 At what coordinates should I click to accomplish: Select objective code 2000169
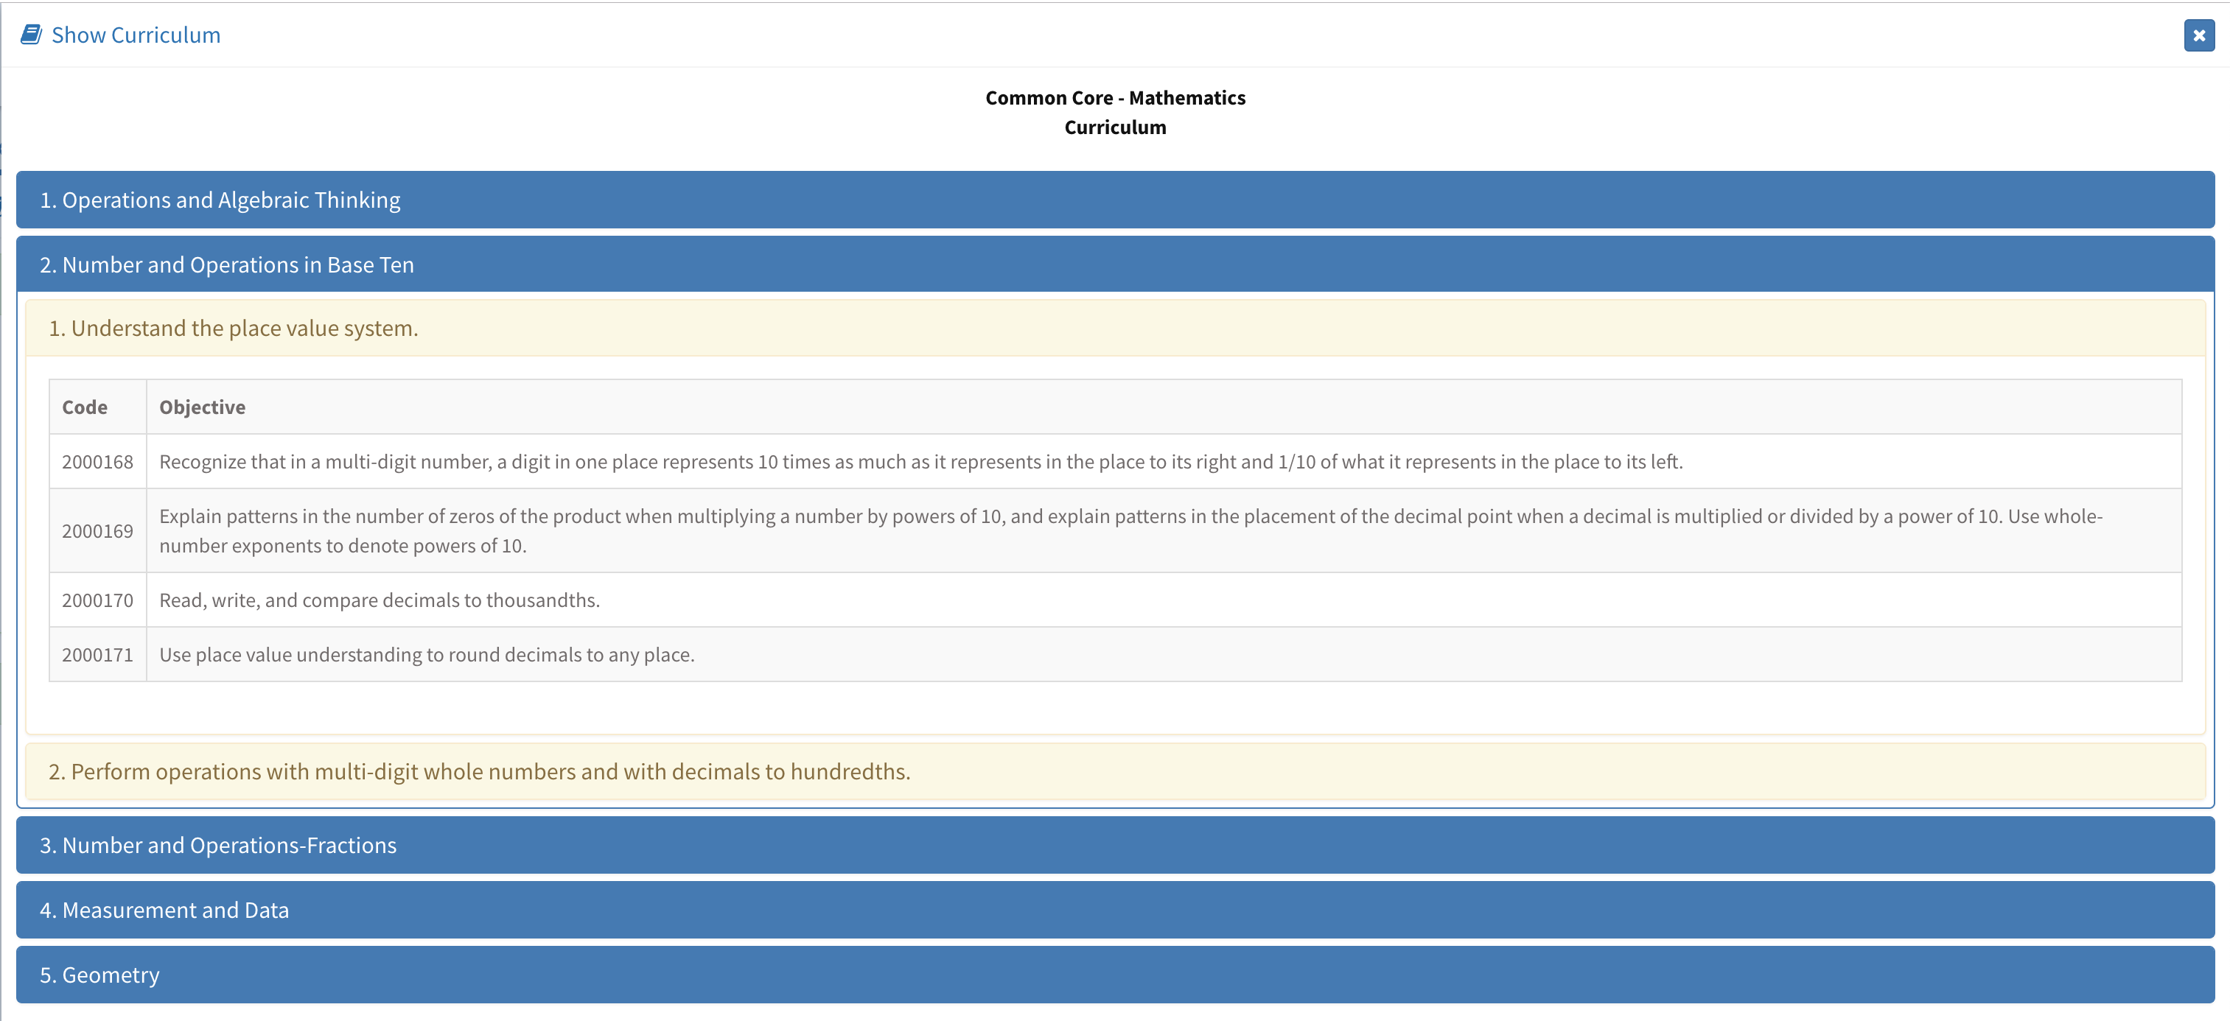click(98, 530)
